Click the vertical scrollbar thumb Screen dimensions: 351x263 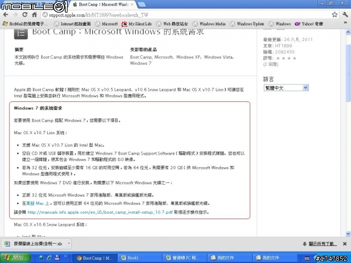point(348,73)
